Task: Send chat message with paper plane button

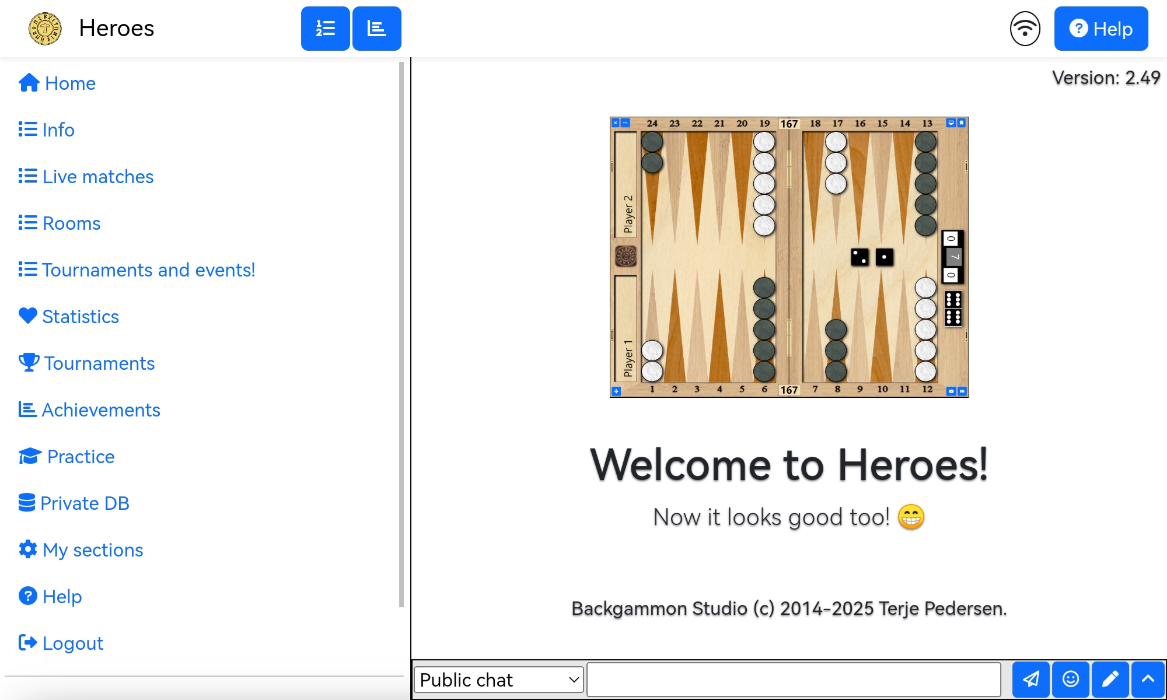Action: pos(1031,680)
